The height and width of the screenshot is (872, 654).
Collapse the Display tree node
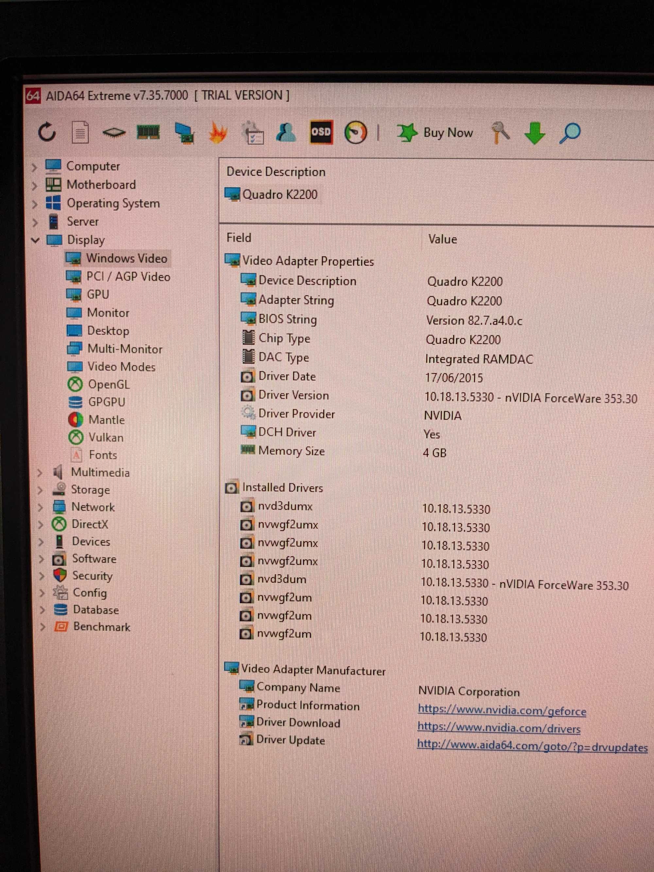35,240
